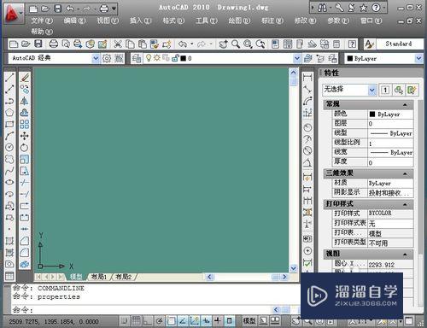Open the 文件 menu
The image size is (427, 328).
coord(42,20)
